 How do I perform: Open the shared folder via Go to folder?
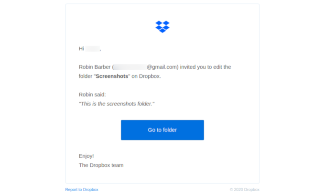(162, 130)
